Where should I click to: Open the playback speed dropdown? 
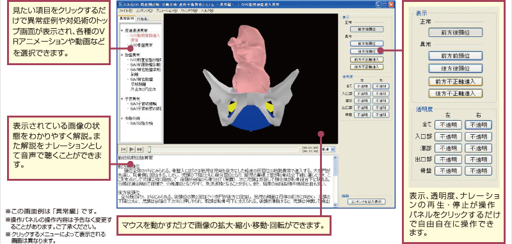point(333,149)
